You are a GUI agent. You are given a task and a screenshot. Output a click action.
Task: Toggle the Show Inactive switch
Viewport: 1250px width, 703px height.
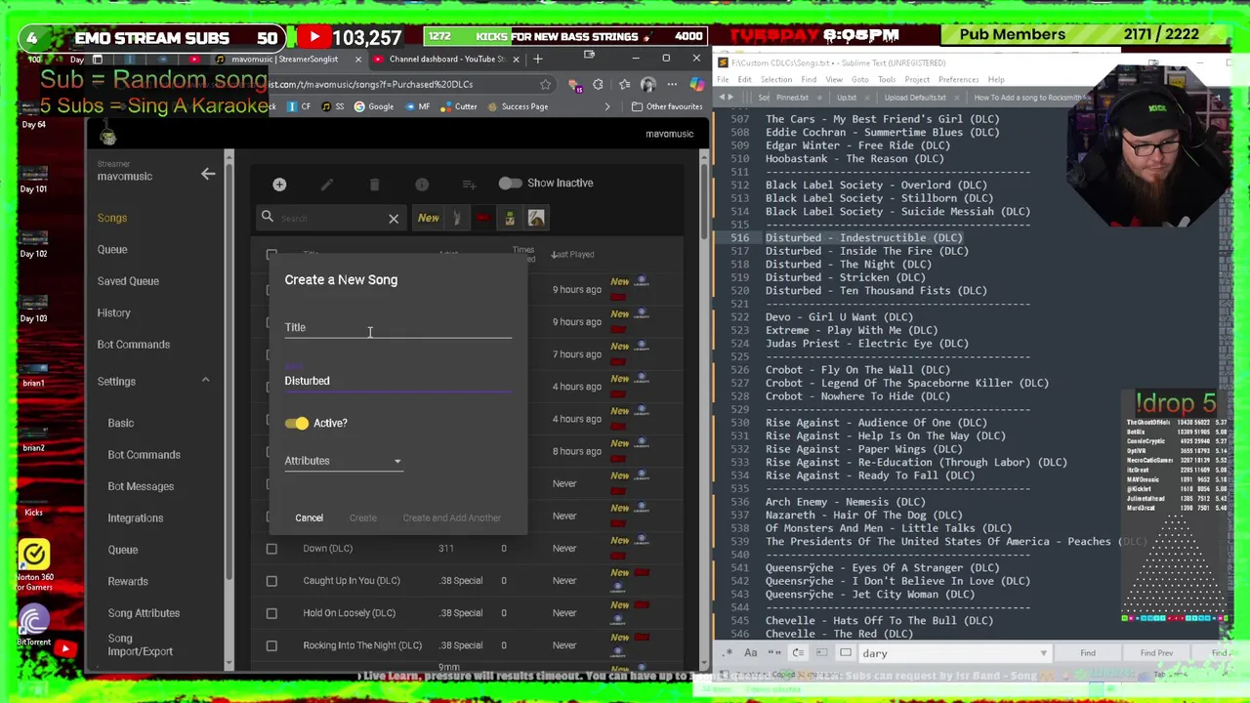click(x=510, y=184)
